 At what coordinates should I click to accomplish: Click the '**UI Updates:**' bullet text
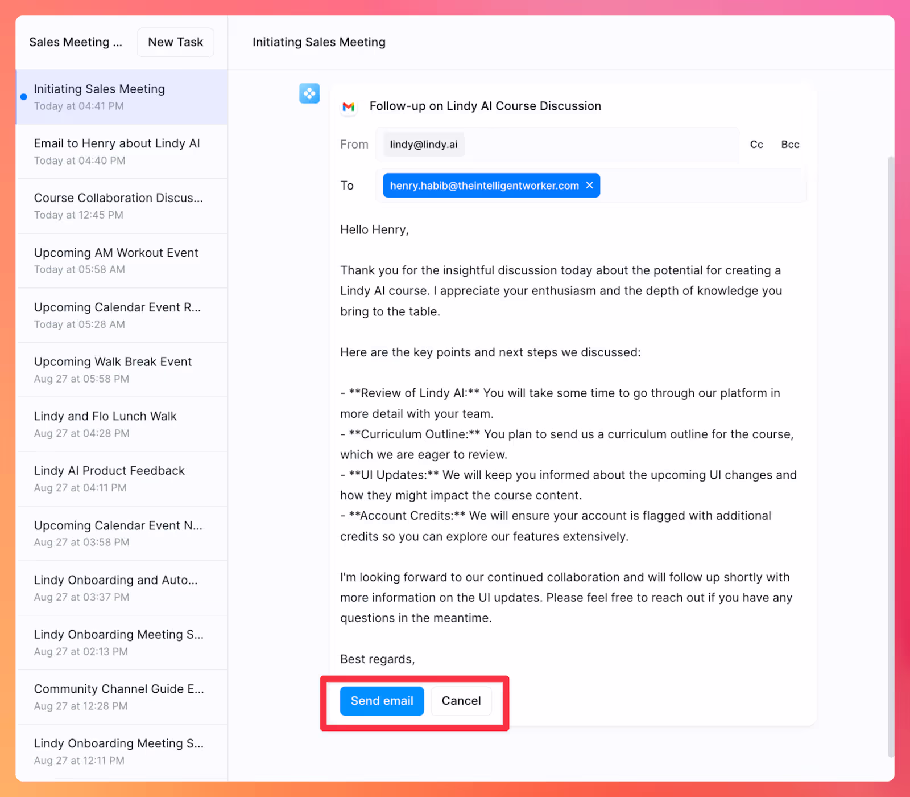point(394,475)
